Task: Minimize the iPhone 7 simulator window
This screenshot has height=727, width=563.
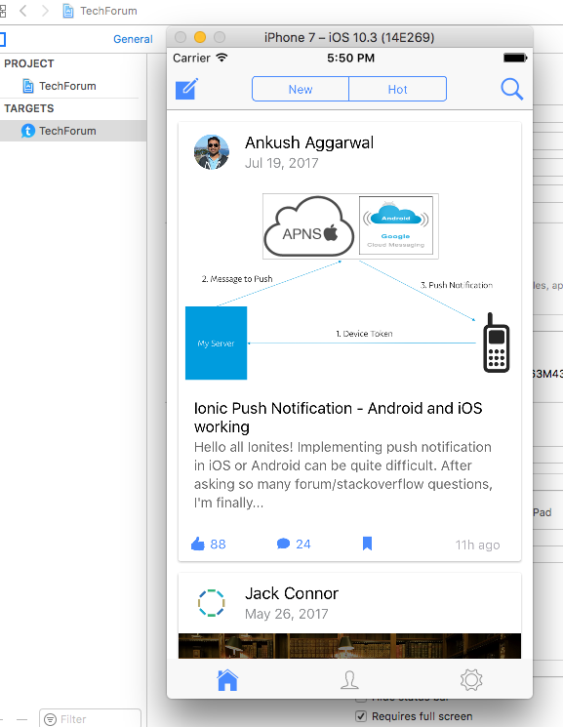Action: [200, 37]
